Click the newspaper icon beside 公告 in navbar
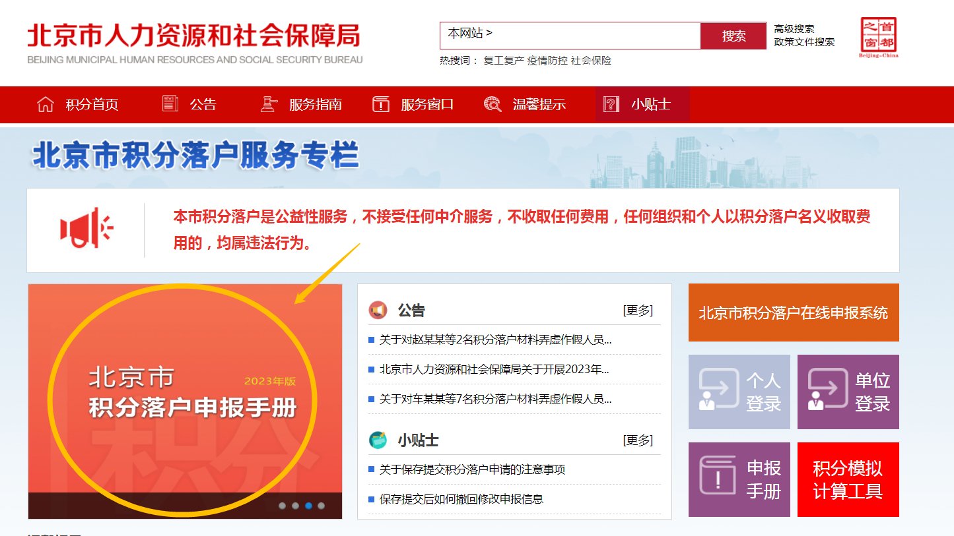Screen dimensions: 954x536 170,104
